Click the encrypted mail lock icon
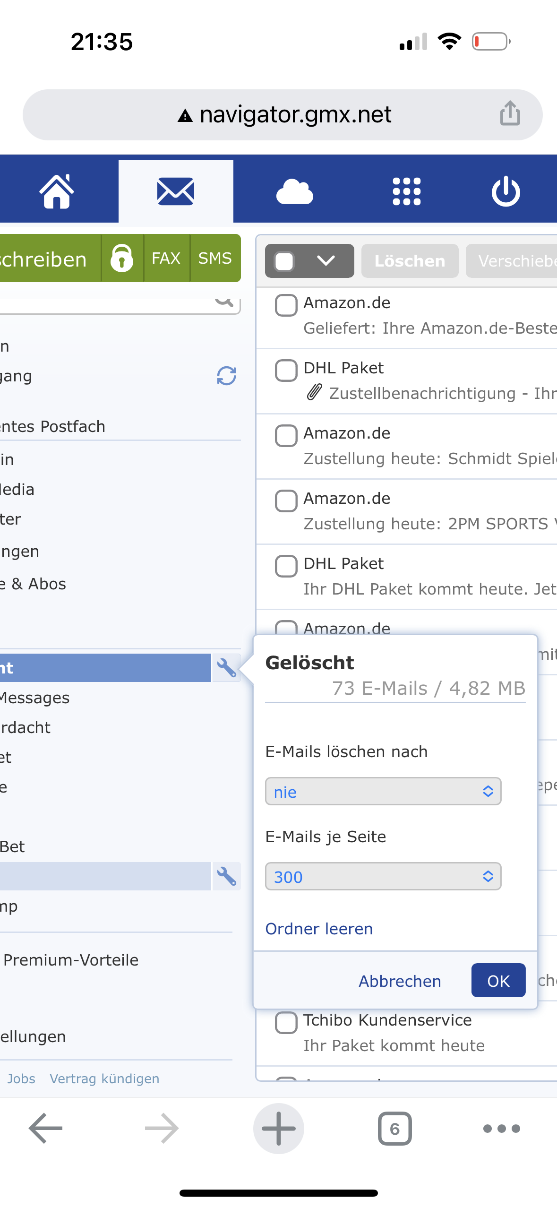The width and height of the screenshot is (557, 1208). pos(122,258)
